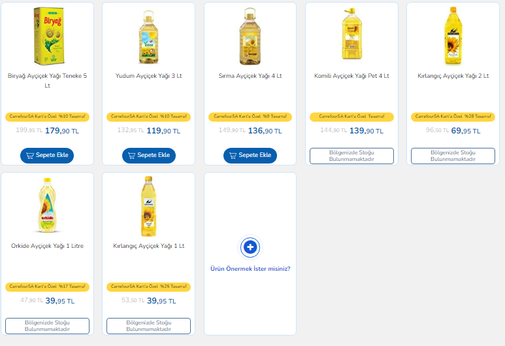The width and height of the screenshot is (505, 346).
Task: Click the %17 Tasarruf badge on Orkide
Action: (x=47, y=286)
